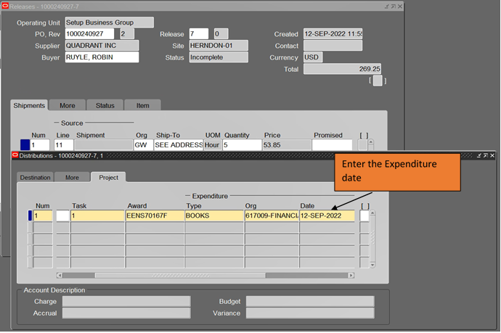Click the PO number field 1000240927

(89, 34)
